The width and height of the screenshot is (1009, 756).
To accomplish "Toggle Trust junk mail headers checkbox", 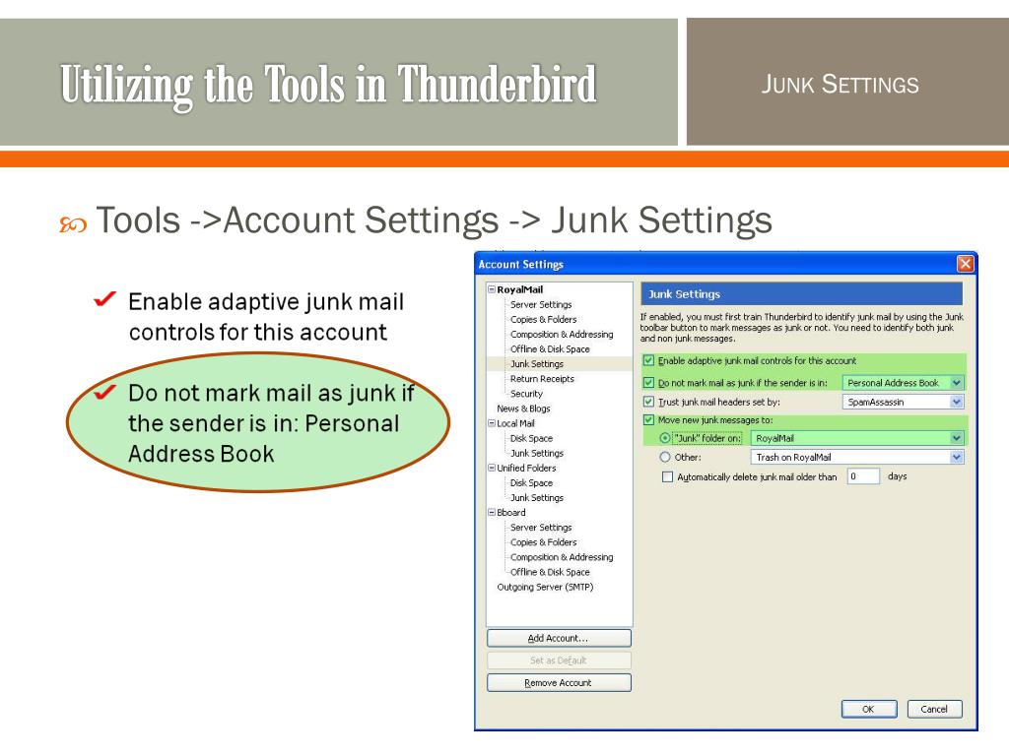I will click(648, 402).
